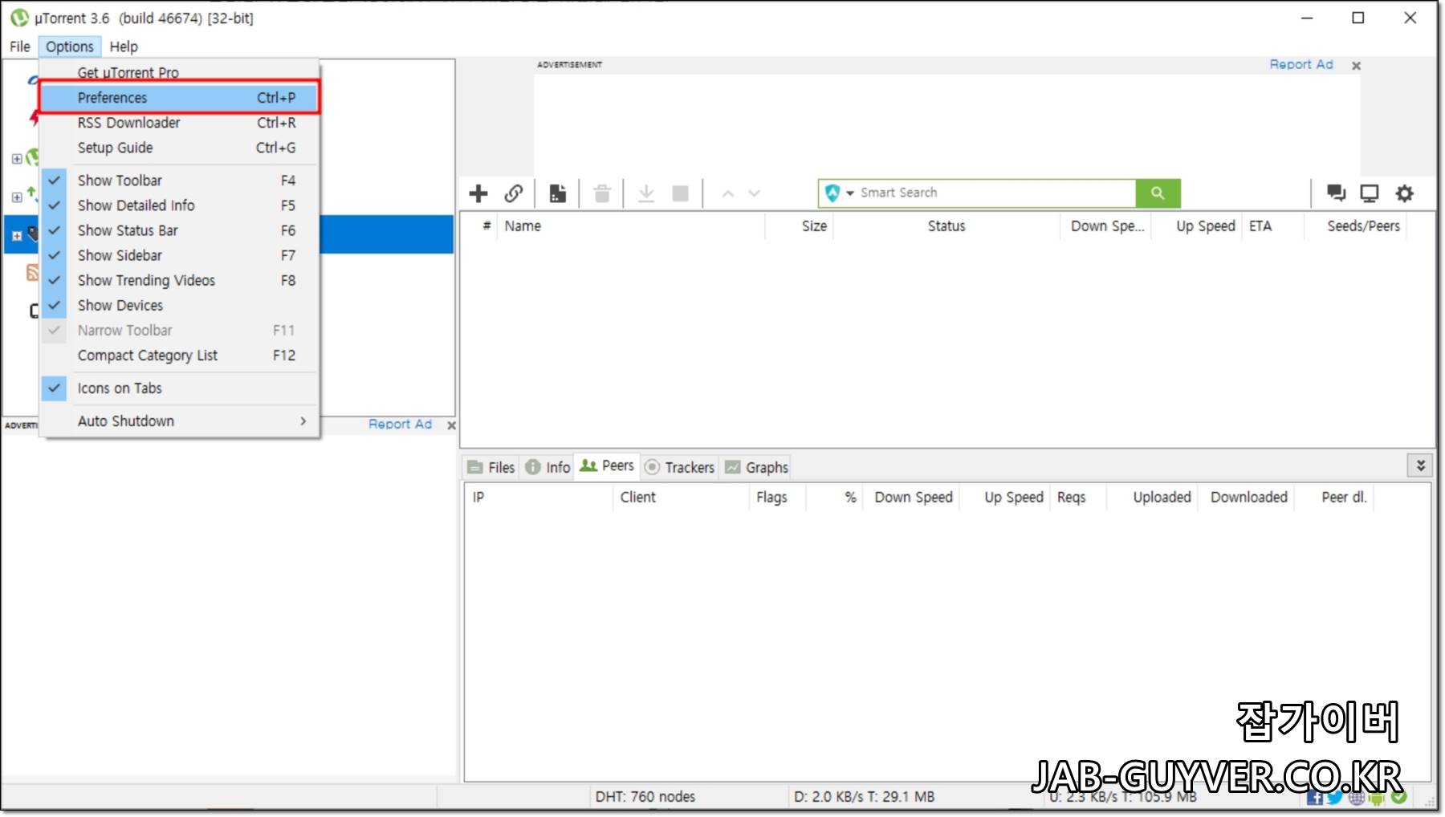Screen dimensions: 1445x817
Task: Choose Get uTorrent Pro menu entry
Action: pos(180,72)
